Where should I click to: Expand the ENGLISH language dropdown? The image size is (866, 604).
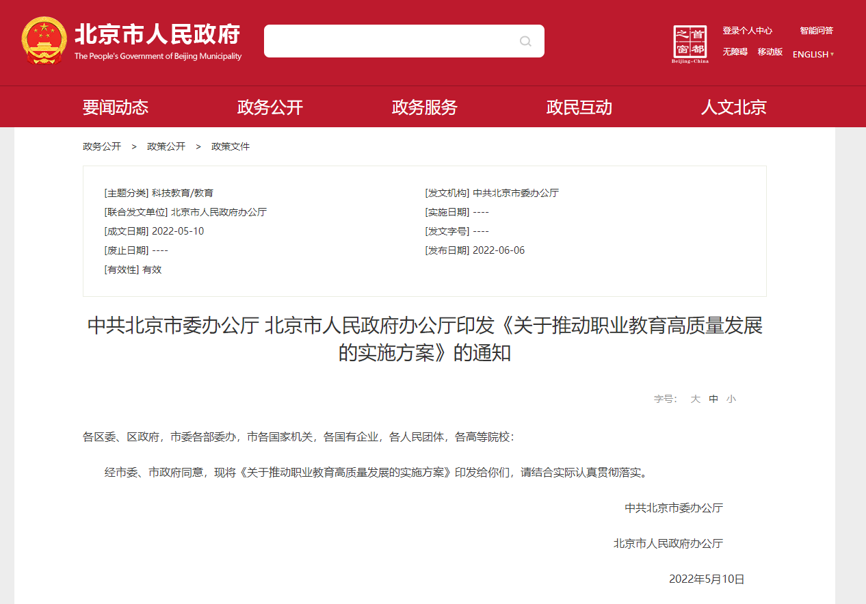810,54
